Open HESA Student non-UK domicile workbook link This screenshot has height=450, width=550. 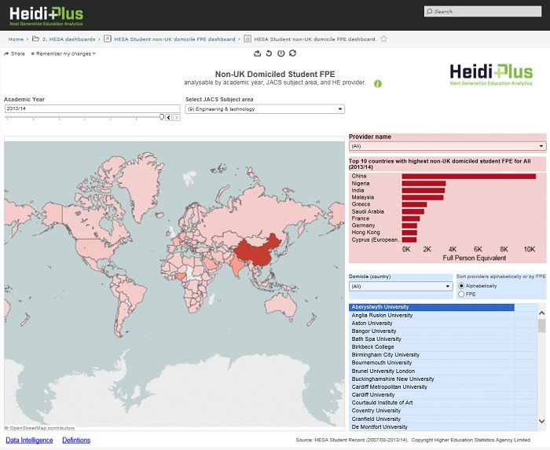(174, 39)
